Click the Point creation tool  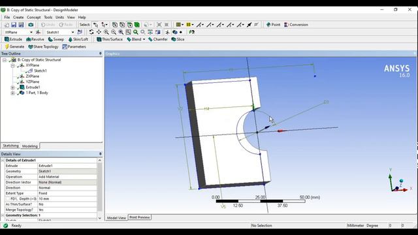[273, 25]
